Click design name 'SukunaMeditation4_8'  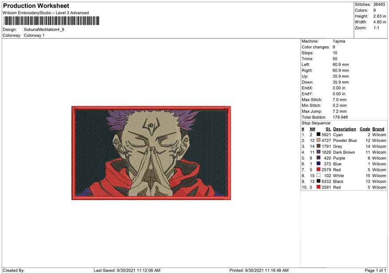pyautogui.click(x=44, y=30)
